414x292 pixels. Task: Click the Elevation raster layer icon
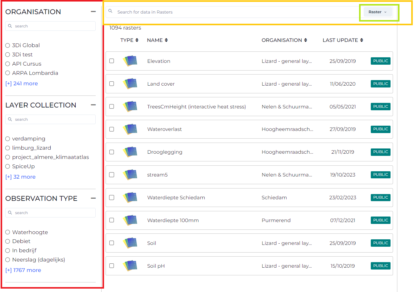(x=130, y=61)
